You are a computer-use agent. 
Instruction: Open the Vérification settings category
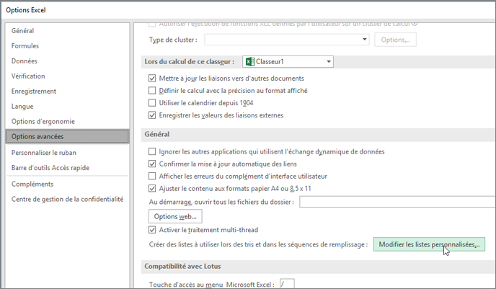pos(28,76)
